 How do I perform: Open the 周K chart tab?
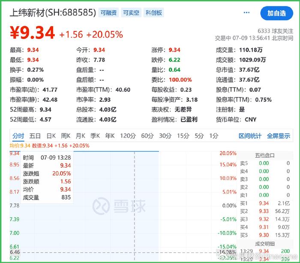66,136
